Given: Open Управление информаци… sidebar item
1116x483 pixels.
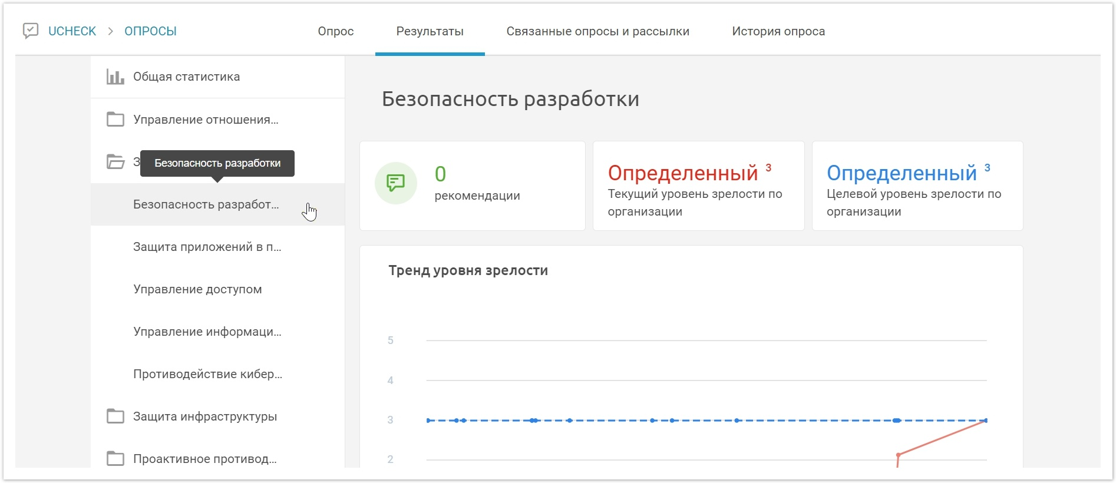Looking at the screenshot, I should click(x=207, y=332).
